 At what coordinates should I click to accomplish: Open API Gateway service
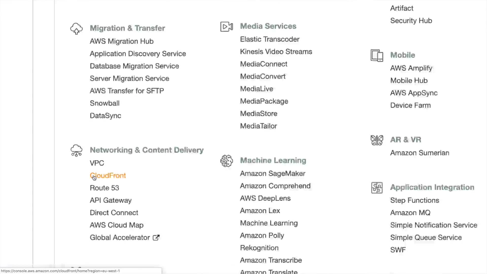tap(111, 200)
